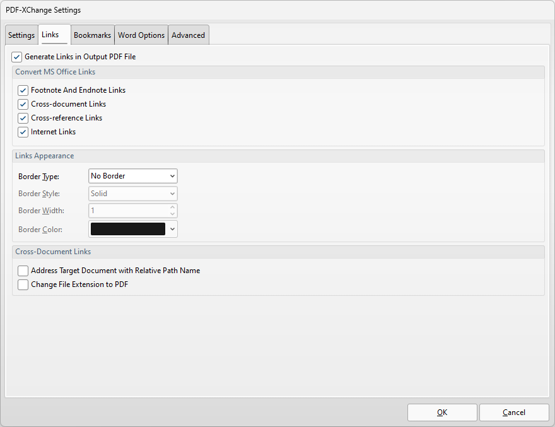Switch to the Advanced tab

(x=189, y=35)
